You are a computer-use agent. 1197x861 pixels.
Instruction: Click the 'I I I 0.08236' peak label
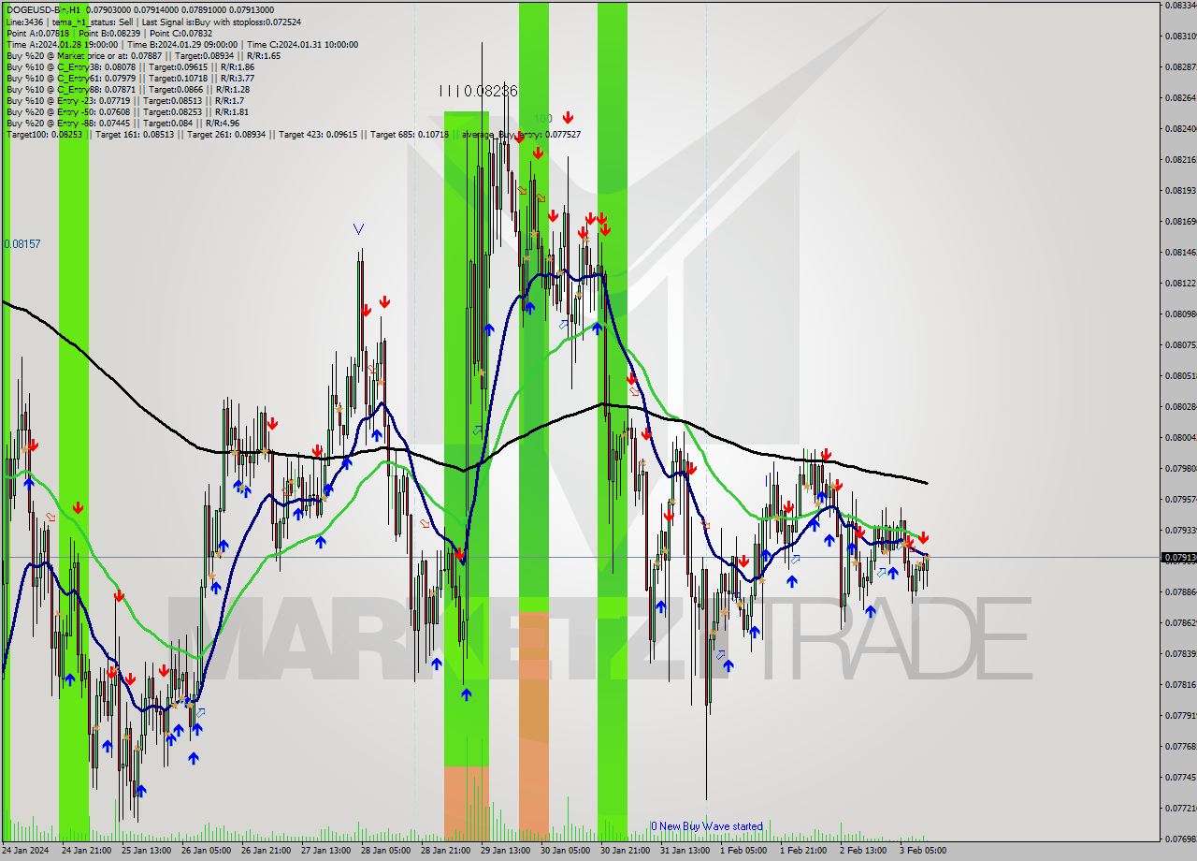click(x=478, y=91)
